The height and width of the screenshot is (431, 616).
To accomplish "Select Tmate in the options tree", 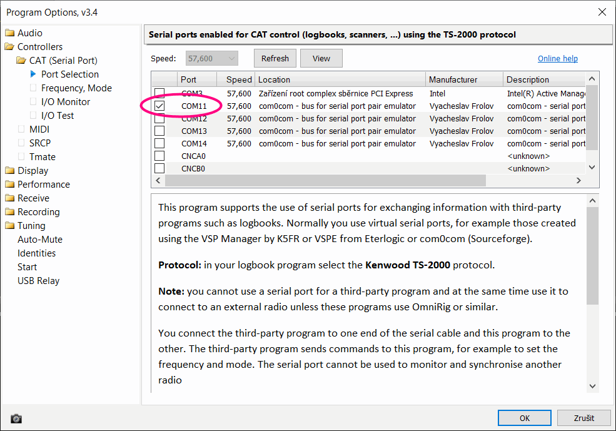I will coord(43,157).
